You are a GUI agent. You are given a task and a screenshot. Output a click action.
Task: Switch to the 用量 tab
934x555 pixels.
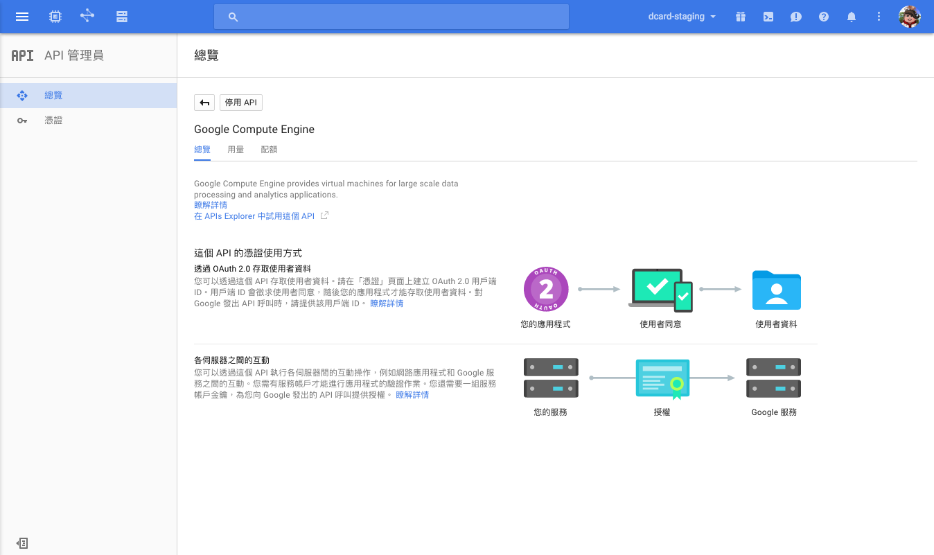click(236, 150)
